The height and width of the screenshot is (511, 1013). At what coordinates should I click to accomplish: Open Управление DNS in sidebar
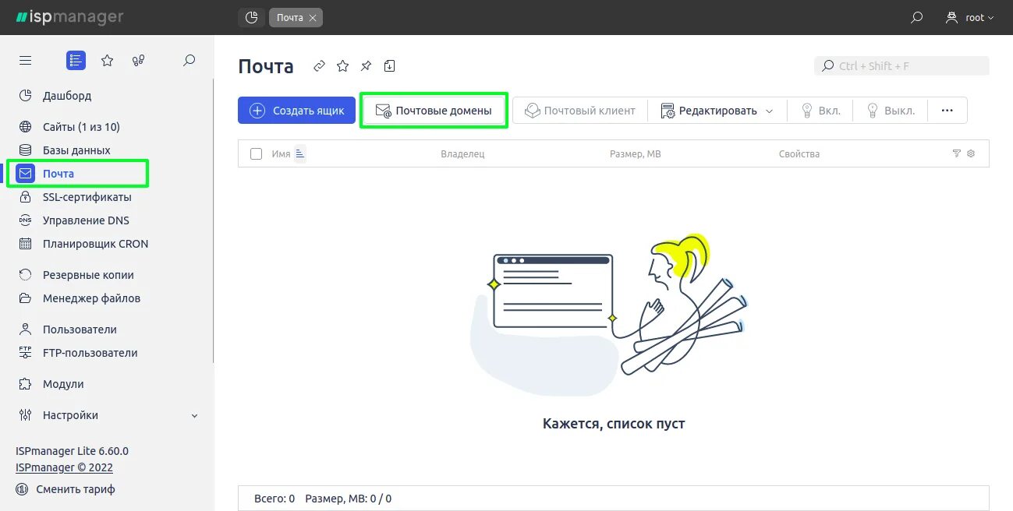86,220
